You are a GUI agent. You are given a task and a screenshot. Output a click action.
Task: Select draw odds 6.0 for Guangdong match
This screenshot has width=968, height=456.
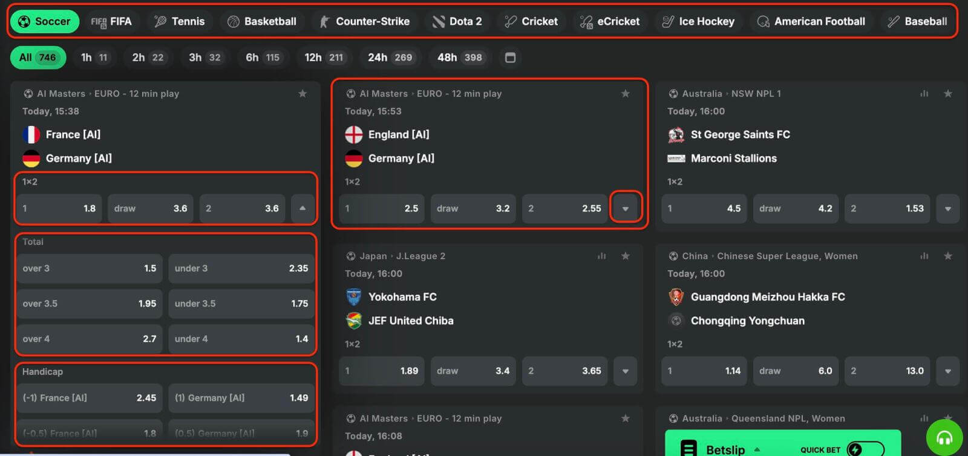click(x=796, y=371)
